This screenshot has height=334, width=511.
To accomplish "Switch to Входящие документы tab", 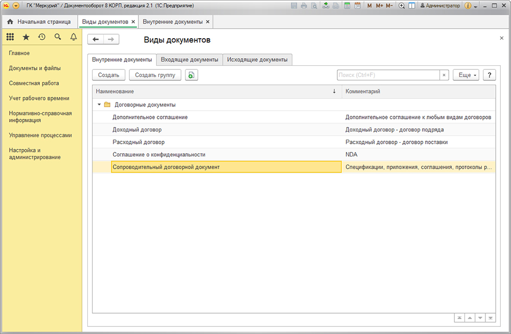I will (190, 60).
